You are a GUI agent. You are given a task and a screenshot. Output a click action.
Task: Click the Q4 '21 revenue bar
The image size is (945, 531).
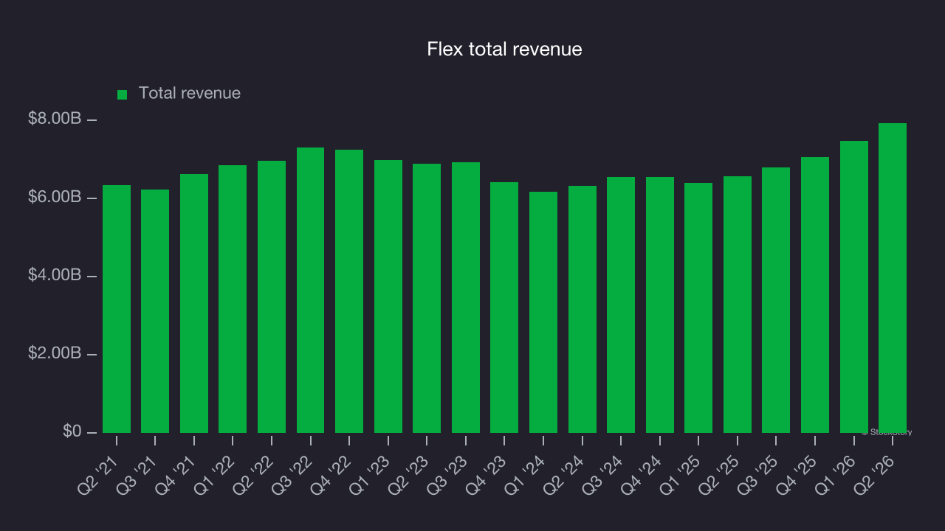[194, 303]
